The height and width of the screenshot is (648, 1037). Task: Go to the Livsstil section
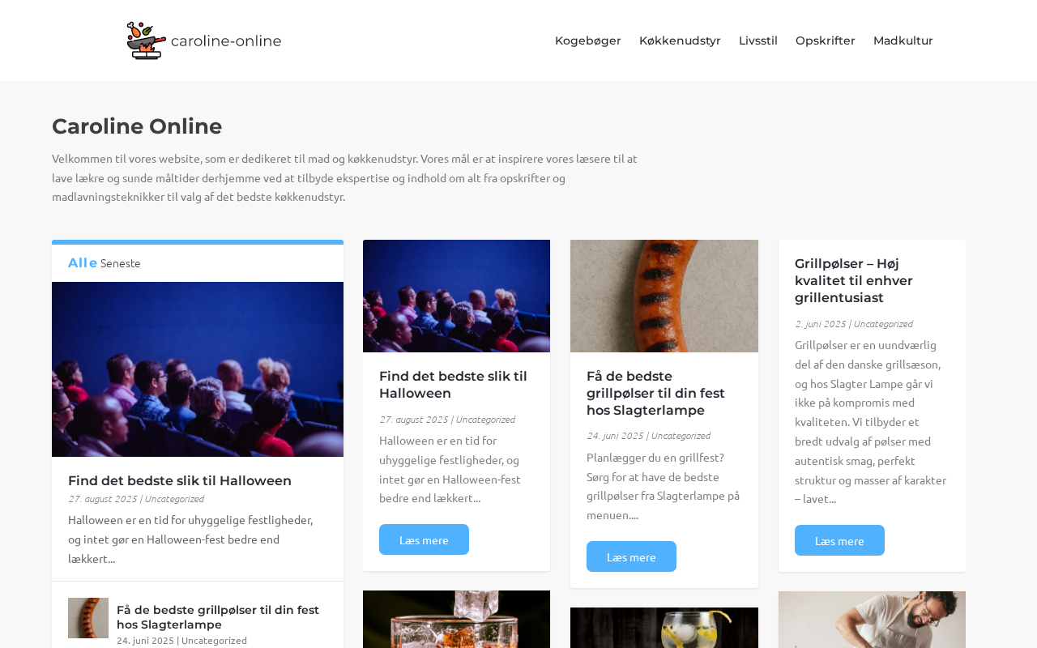point(758,40)
